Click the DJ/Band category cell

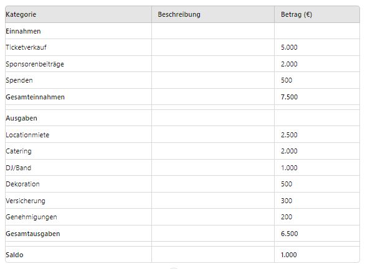click(x=78, y=168)
